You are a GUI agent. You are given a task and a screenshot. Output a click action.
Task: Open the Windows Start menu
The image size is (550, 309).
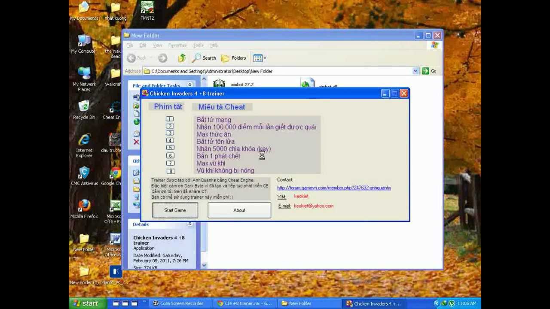pyautogui.click(x=87, y=303)
